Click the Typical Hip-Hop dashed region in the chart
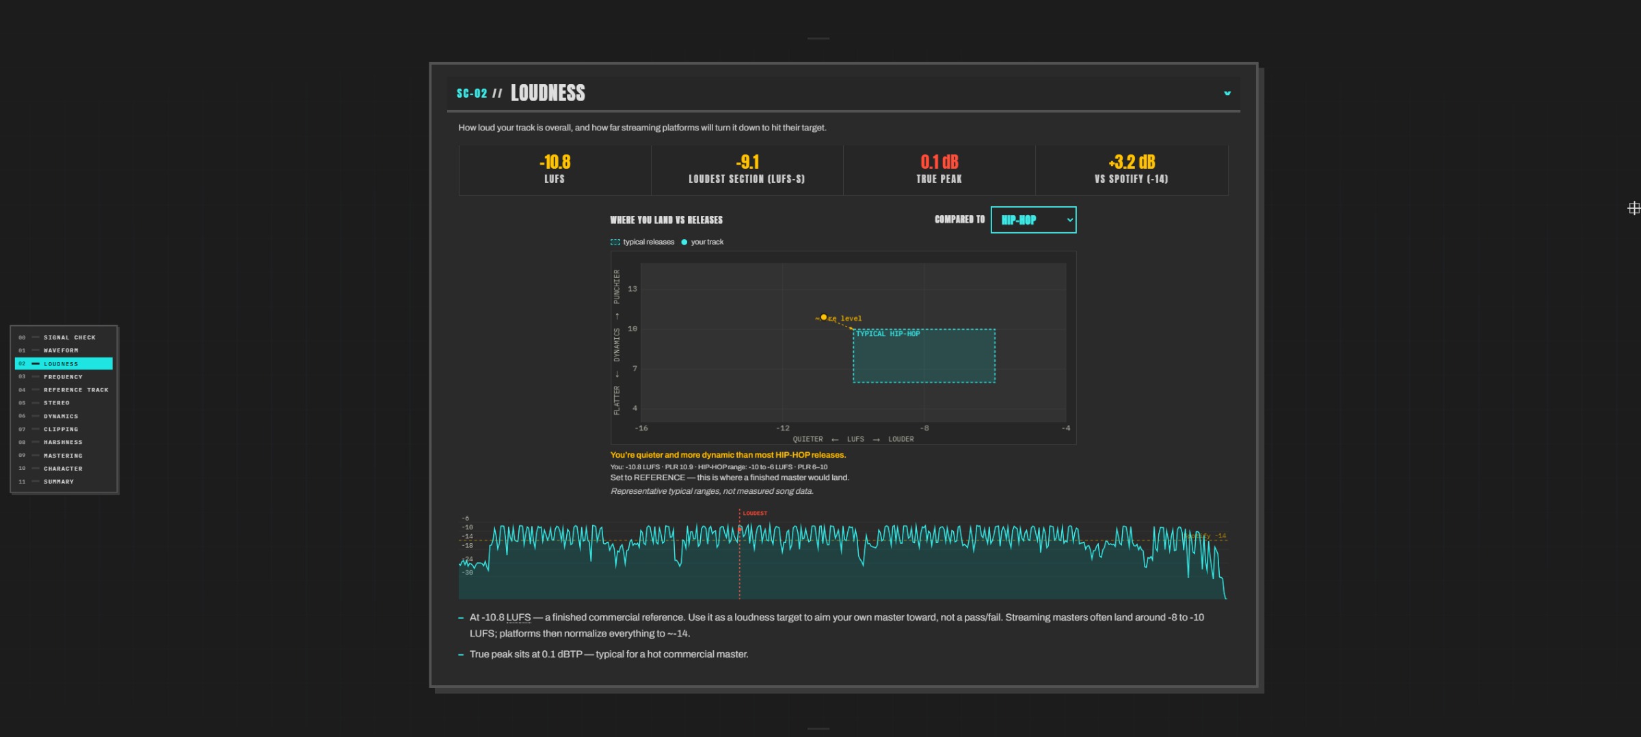1641x737 pixels. click(x=924, y=356)
